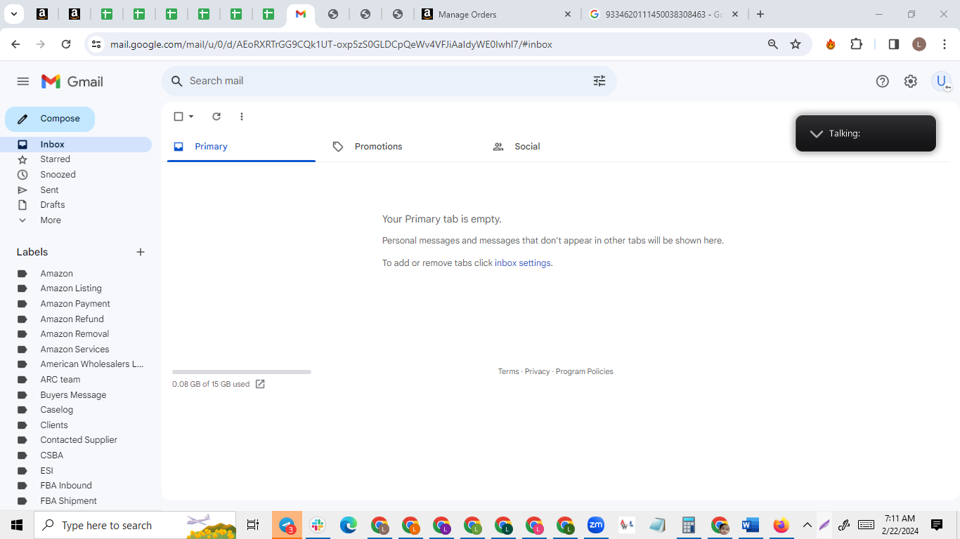
Task: Click the search magnifier icon in Gmail
Action: (x=177, y=81)
